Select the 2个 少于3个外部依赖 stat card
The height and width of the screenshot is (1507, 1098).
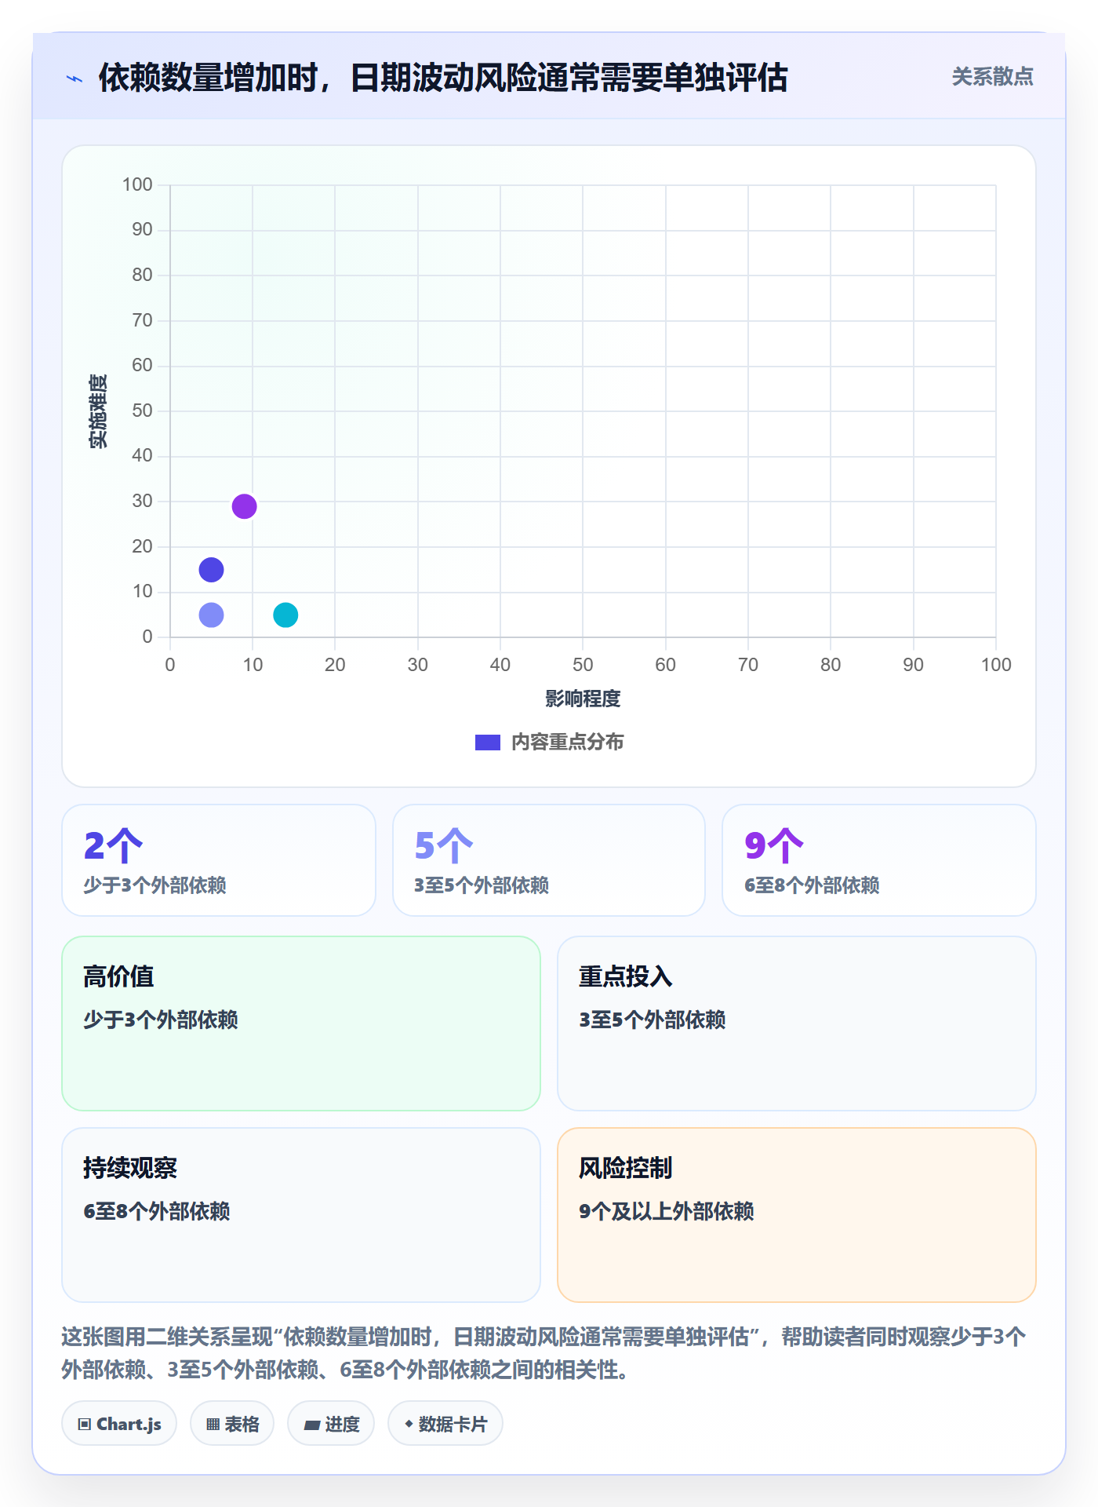click(219, 860)
